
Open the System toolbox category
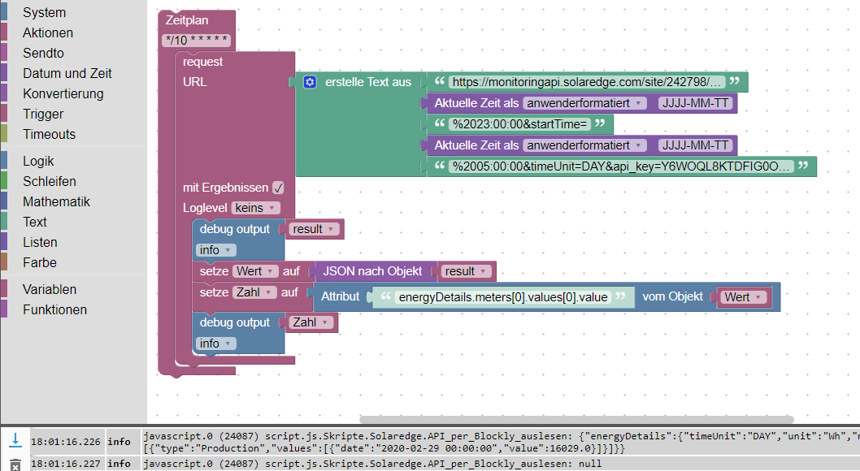pyautogui.click(x=45, y=12)
